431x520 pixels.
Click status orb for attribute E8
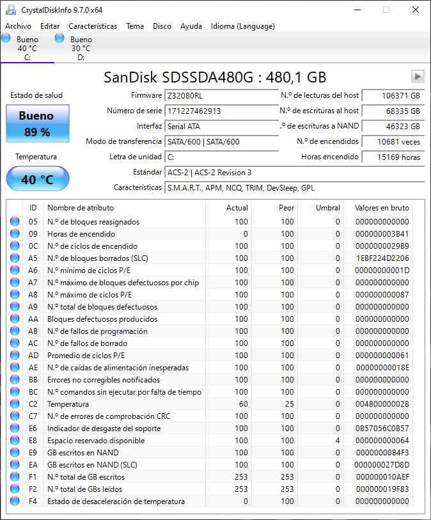(x=15, y=441)
